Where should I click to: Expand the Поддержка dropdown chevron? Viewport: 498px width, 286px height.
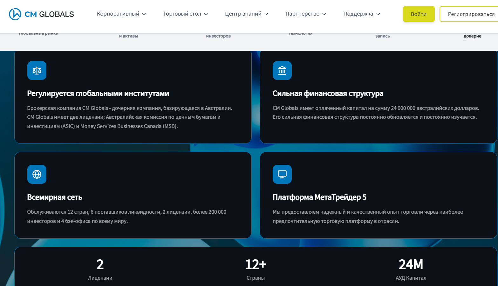click(378, 14)
